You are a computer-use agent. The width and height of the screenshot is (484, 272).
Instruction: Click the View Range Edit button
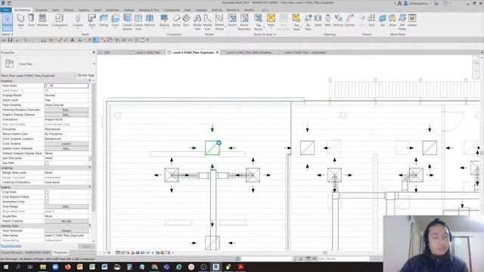coord(66,206)
